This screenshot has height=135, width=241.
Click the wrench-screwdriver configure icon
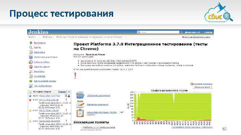(31, 71)
